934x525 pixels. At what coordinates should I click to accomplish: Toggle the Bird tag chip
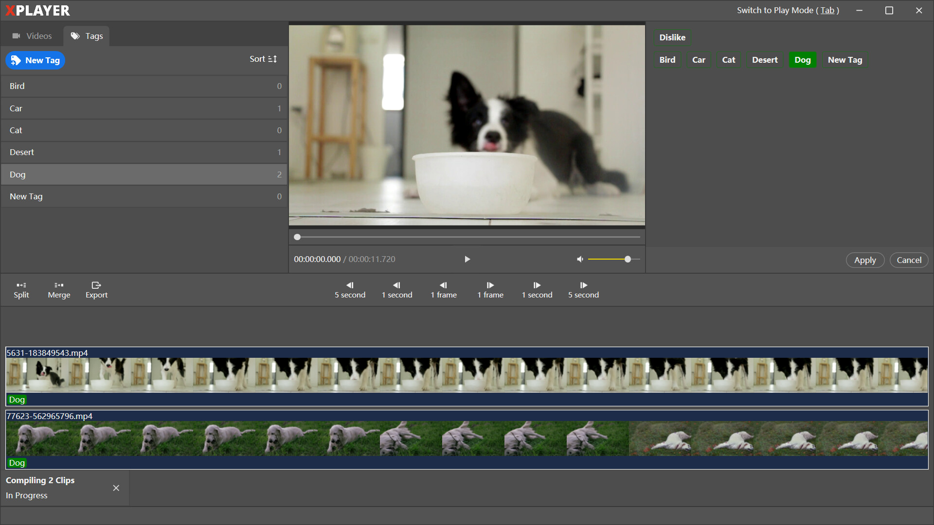667,60
